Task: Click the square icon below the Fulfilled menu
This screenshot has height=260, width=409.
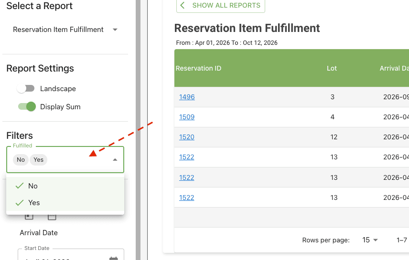Action: [29, 217]
